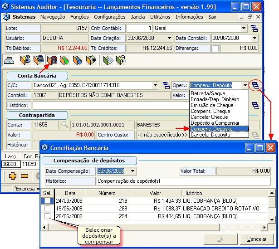This screenshot has width=279, height=249.
Task: Open the Sistemas menu
Action: [x=24, y=17]
